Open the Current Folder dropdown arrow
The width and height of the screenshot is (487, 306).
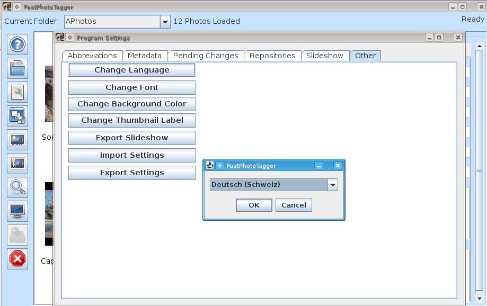(165, 22)
